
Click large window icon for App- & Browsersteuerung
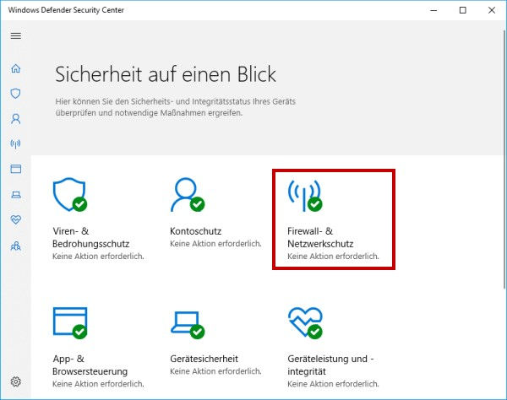(x=70, y=323)
